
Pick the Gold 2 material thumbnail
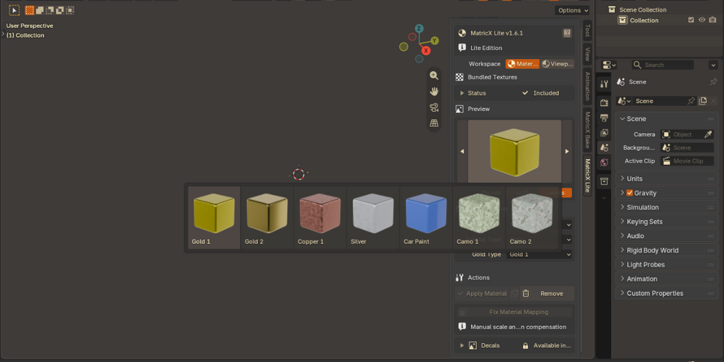click(267, 217)
